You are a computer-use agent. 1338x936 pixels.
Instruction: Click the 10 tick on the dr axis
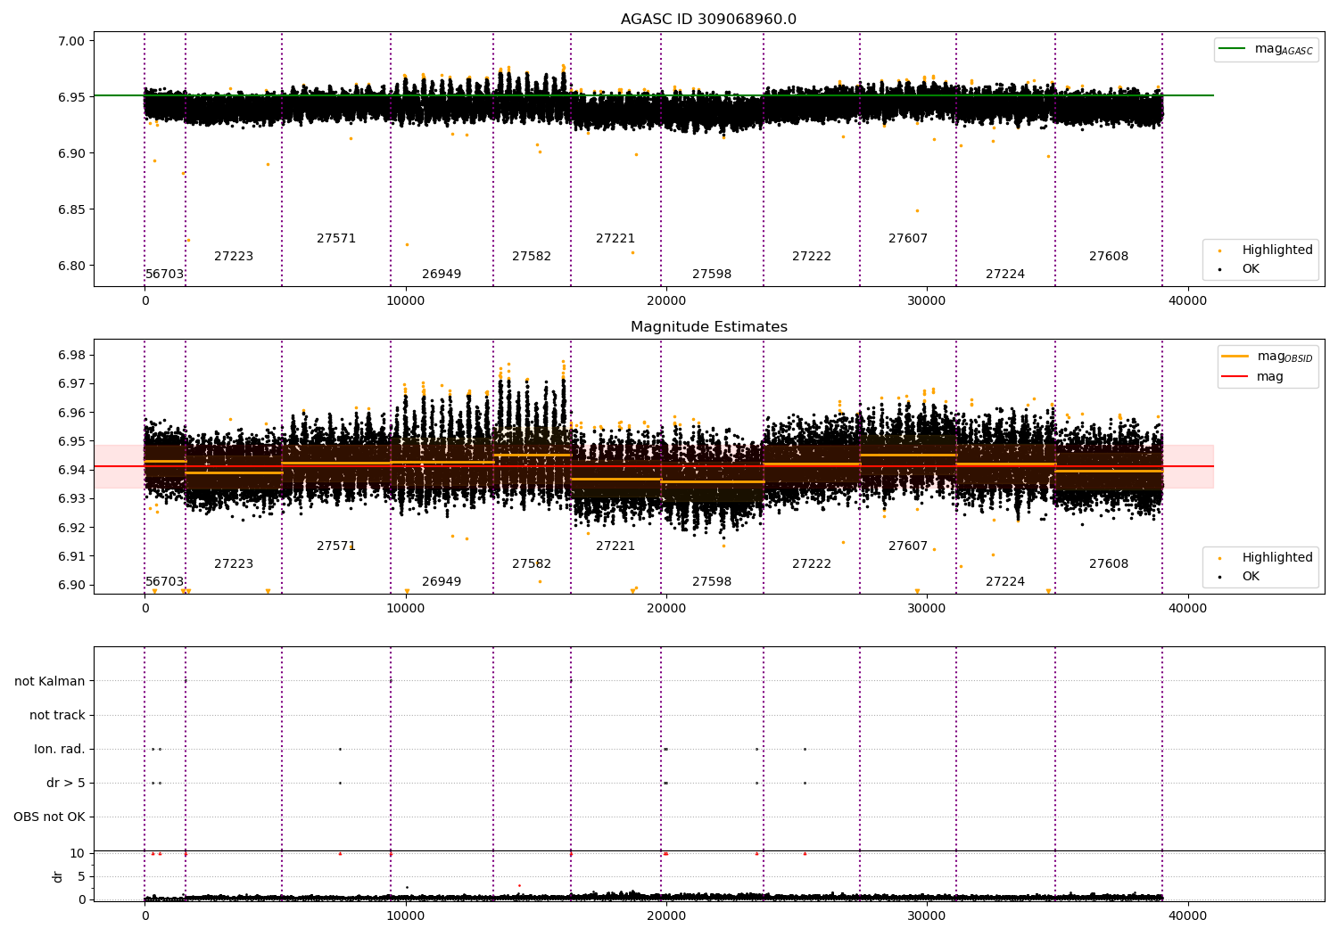pos(78,853)
